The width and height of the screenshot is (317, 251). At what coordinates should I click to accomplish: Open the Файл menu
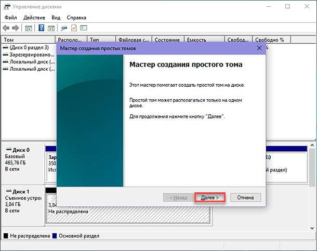pos(11,18)
